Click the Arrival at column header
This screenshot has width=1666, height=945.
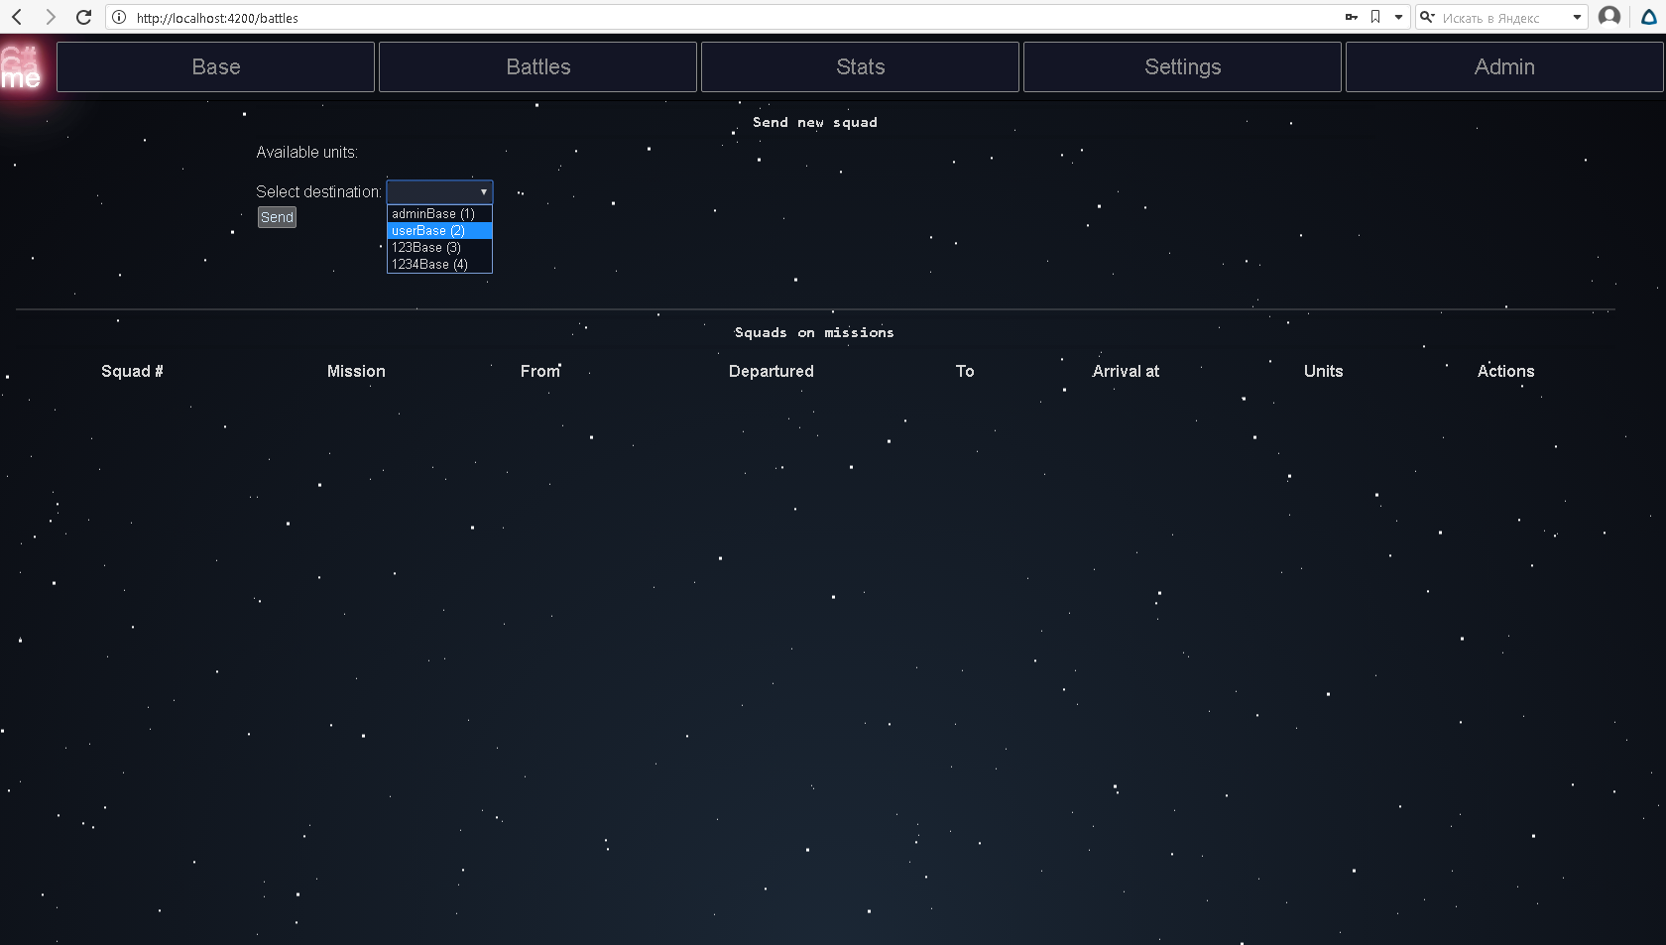point(1126,371)
